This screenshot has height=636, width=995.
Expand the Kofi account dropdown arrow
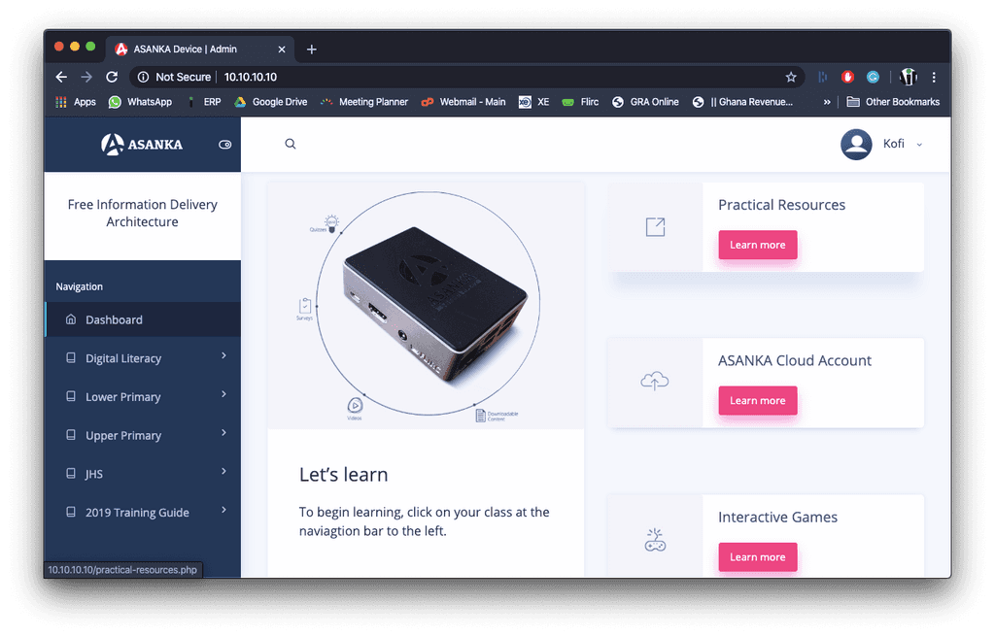pyautogui.click(x=919, y=145)
